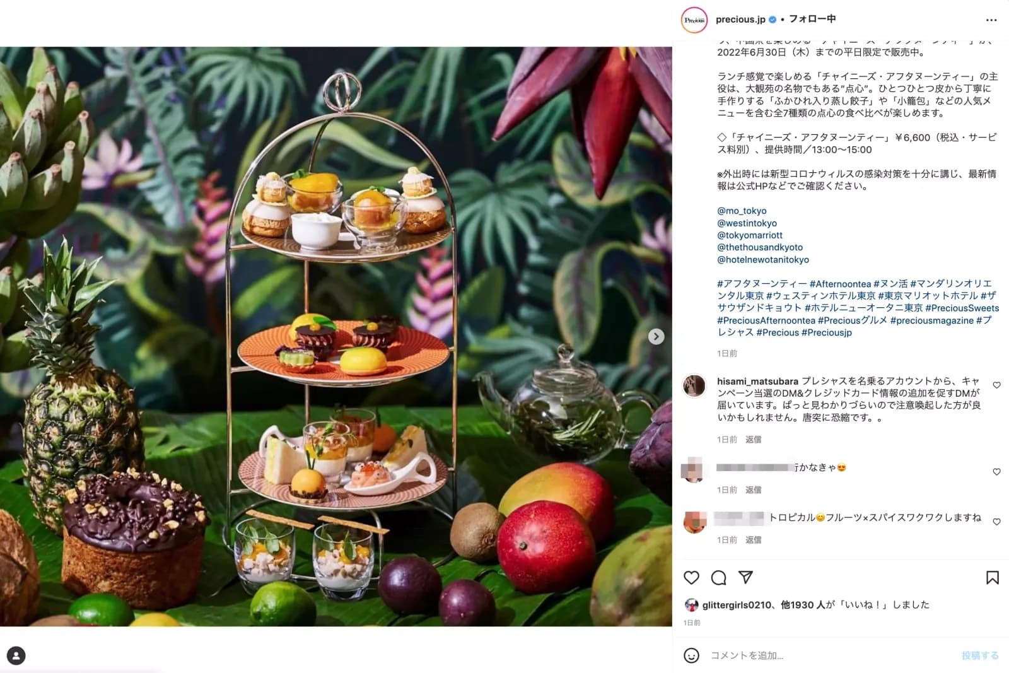Open the emoji picker in the comment field
This screenshot has width=1009, height=673.
(x=692, y=655)
